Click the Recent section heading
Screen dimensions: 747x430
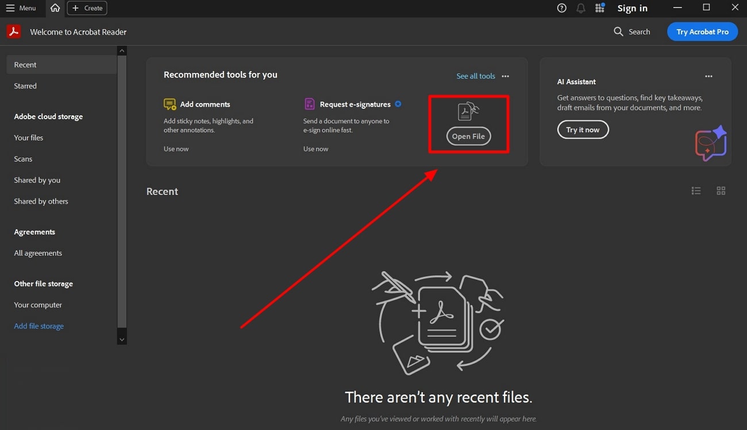tap(162, 191)
